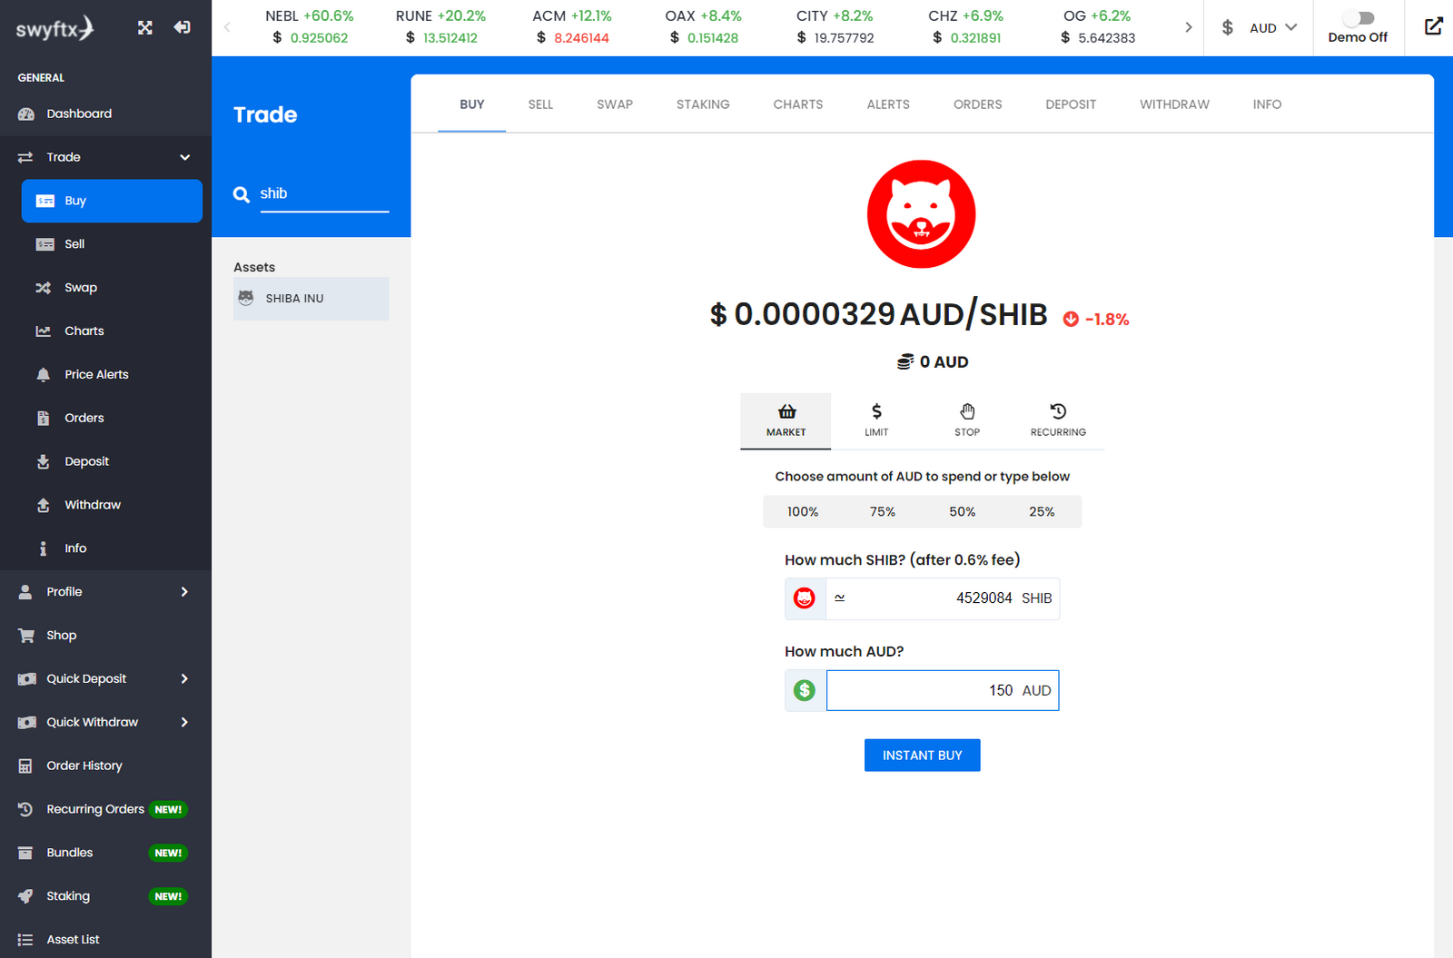Image resolution: width=1453 pixels, height=958 pixels.
Task: Click the OG ticker item
Action: (1097, 27)
